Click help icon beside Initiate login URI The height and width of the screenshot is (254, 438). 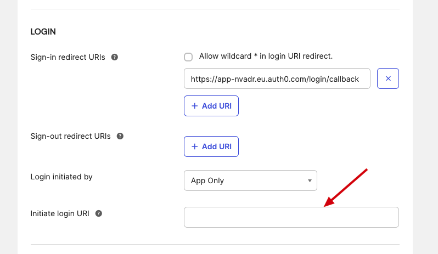point(99,213)
